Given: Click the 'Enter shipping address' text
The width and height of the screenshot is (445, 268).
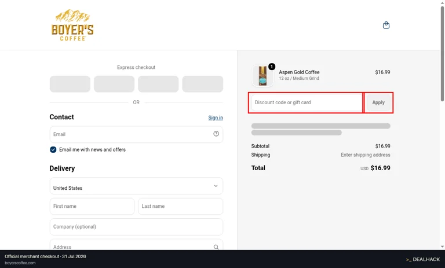Looking at the screenshot, I should (x=366, y=155).
